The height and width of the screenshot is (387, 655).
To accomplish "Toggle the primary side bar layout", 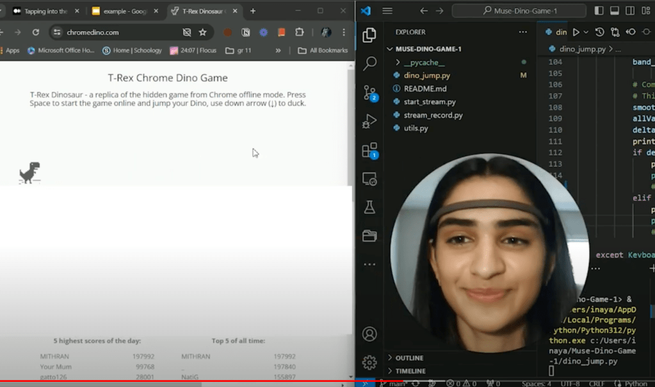I will tap(599, 11).
